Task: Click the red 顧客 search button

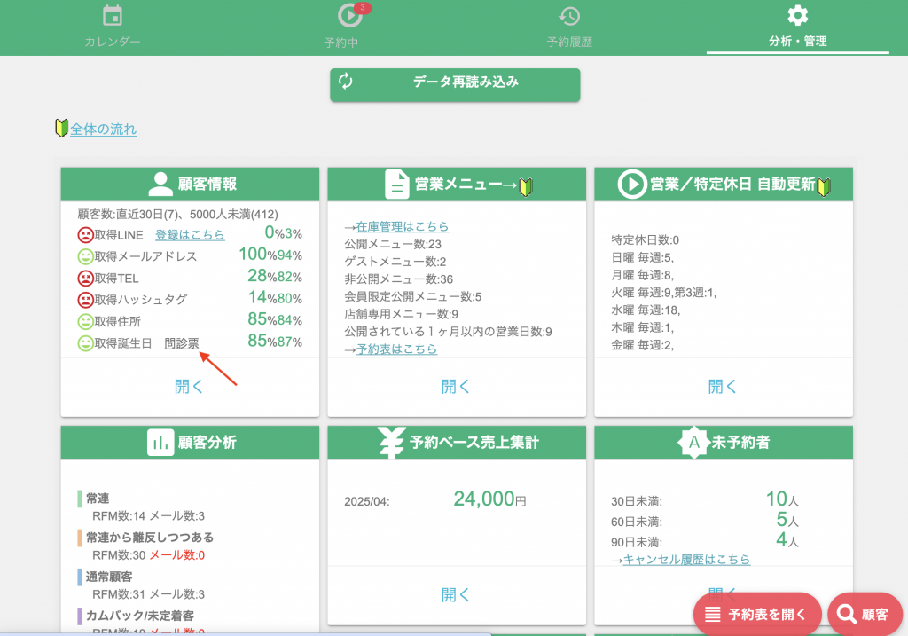Action: click(865, 614)
